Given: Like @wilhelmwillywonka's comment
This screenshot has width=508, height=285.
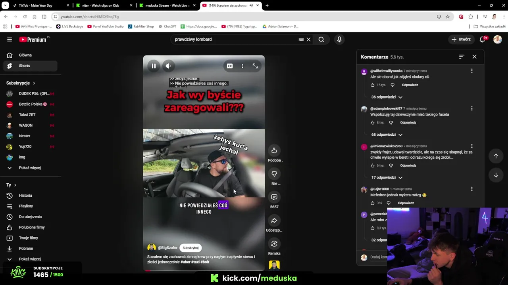Looking at the screenshot, I should click(x=372, y=85).
